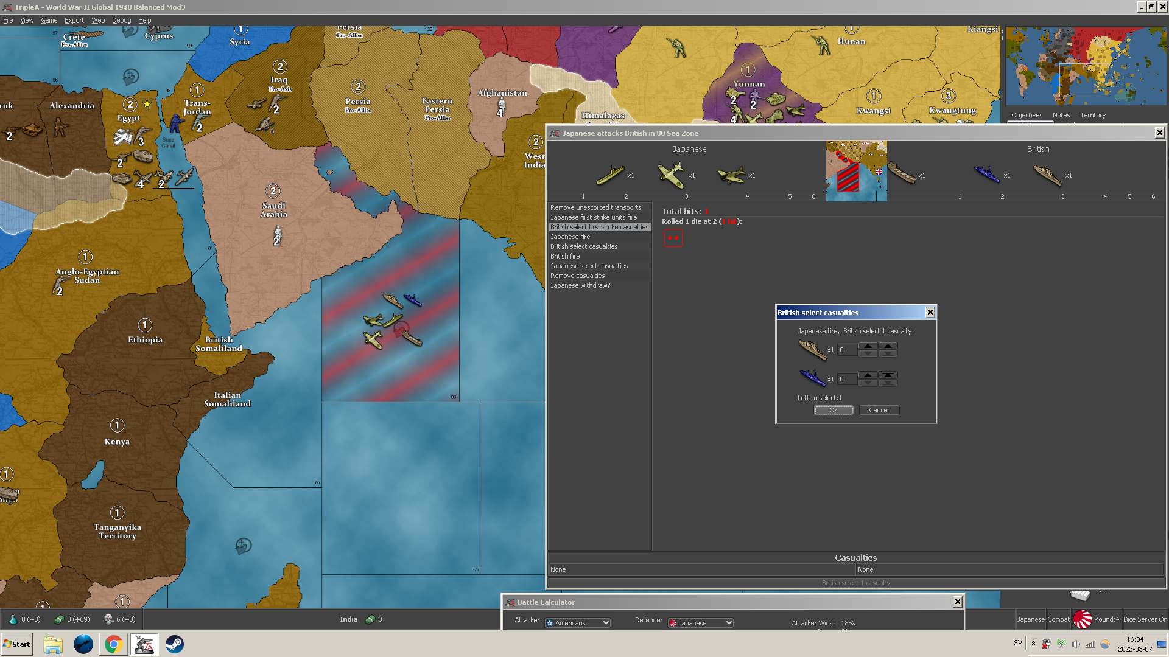Select 'Japanese first strike units fire' step
Image resolution: width=1169 pixels, height=657 pixels.
(x=600, y=217)
